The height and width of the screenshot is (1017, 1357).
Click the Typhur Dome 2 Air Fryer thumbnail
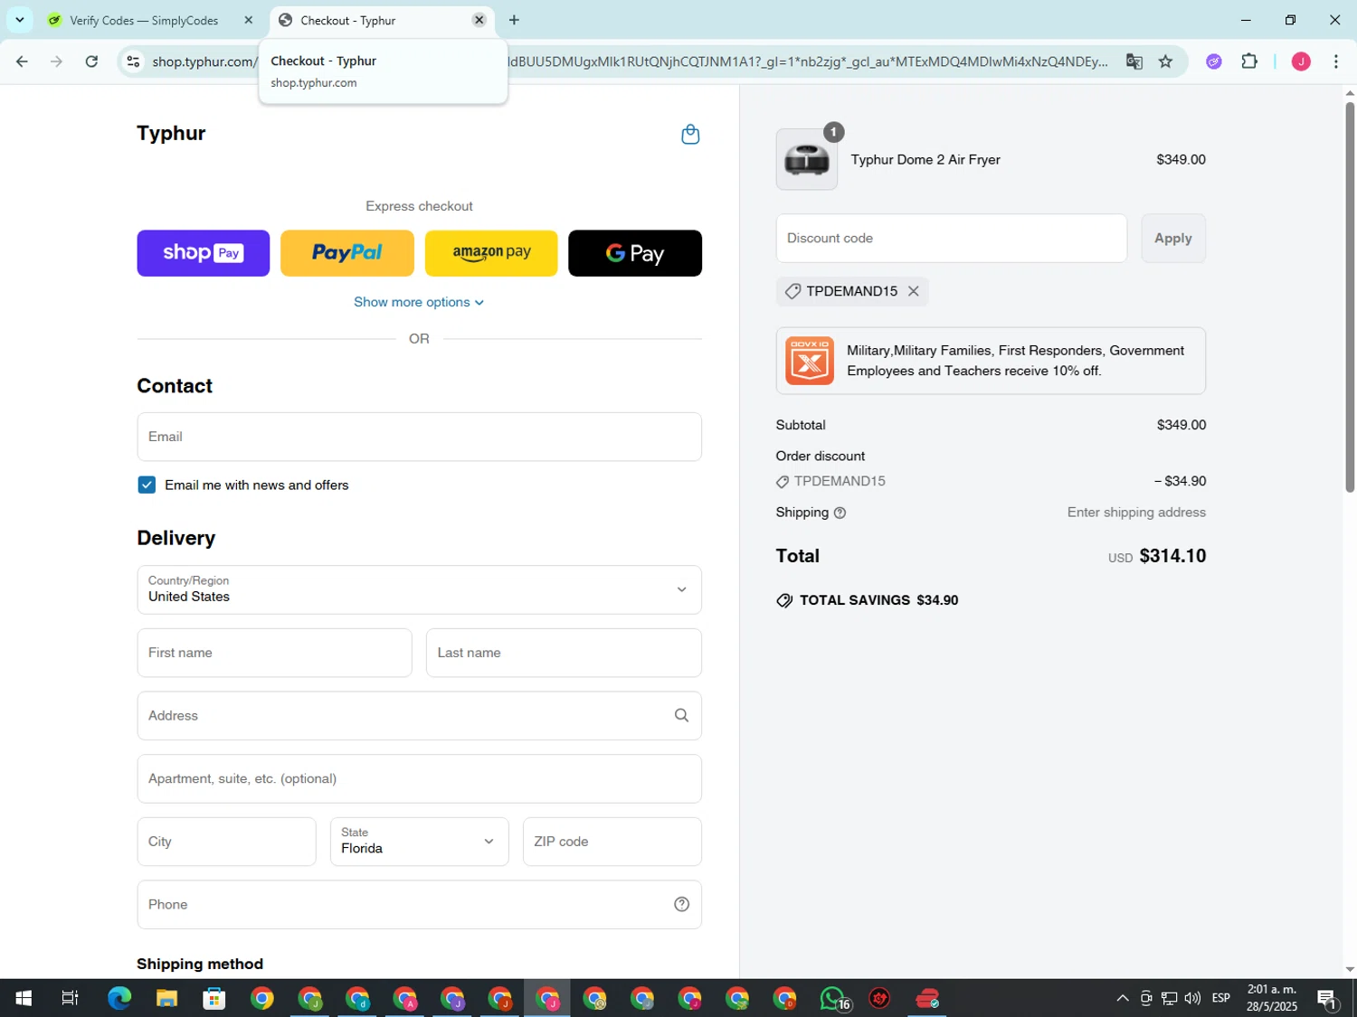point(806,159)
